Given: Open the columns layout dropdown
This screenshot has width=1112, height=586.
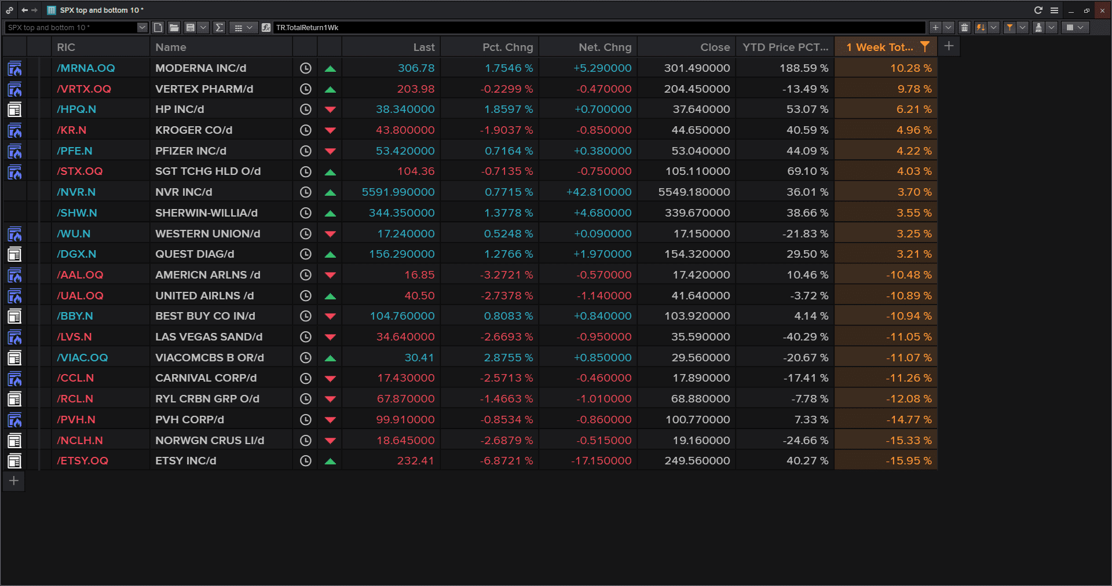Looking at the screenshot, I should tap(1076, 27).
